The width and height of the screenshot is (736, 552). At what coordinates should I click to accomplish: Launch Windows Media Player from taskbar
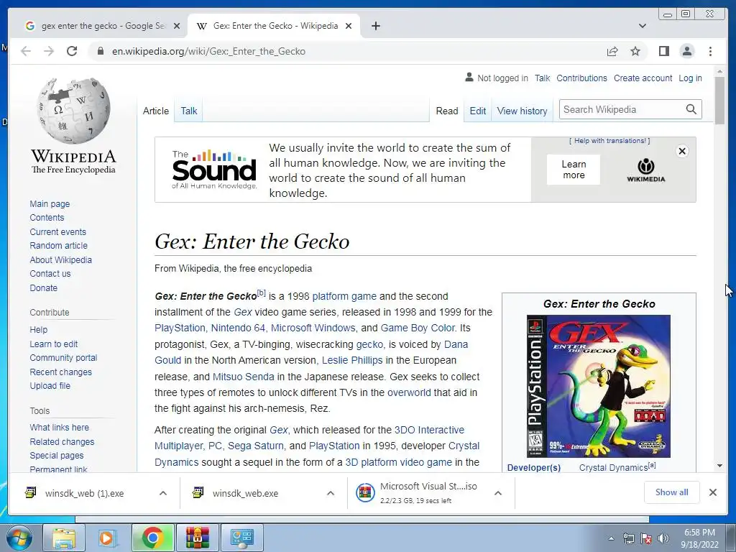click(107, 538)
